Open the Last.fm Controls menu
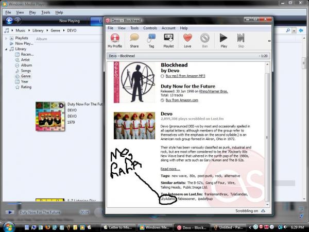The height and width of the screenshot is (232, 309). point(150,28)
